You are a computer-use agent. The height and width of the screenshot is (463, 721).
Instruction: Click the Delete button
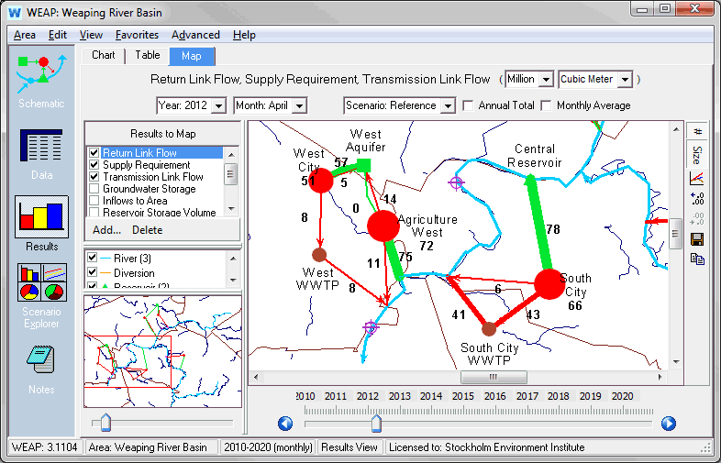[147, 230]
